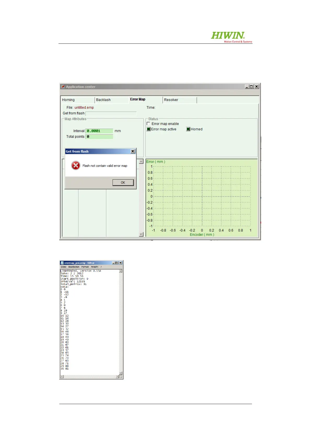Click the '1 -11' data line

coord(64,292)
